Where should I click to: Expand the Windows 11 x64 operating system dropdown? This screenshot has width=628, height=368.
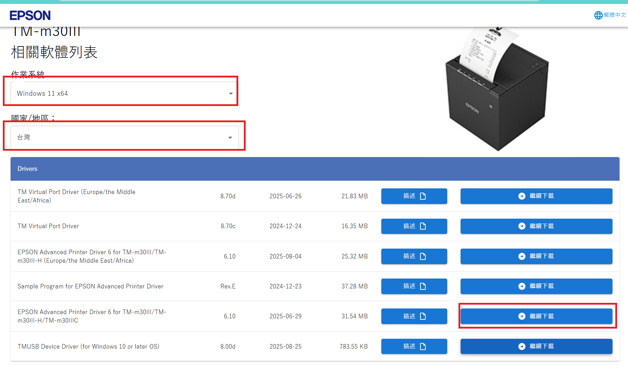click(x=124, y=93)
